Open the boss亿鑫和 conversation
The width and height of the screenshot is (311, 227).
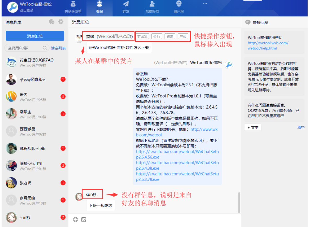click(35, 80)
